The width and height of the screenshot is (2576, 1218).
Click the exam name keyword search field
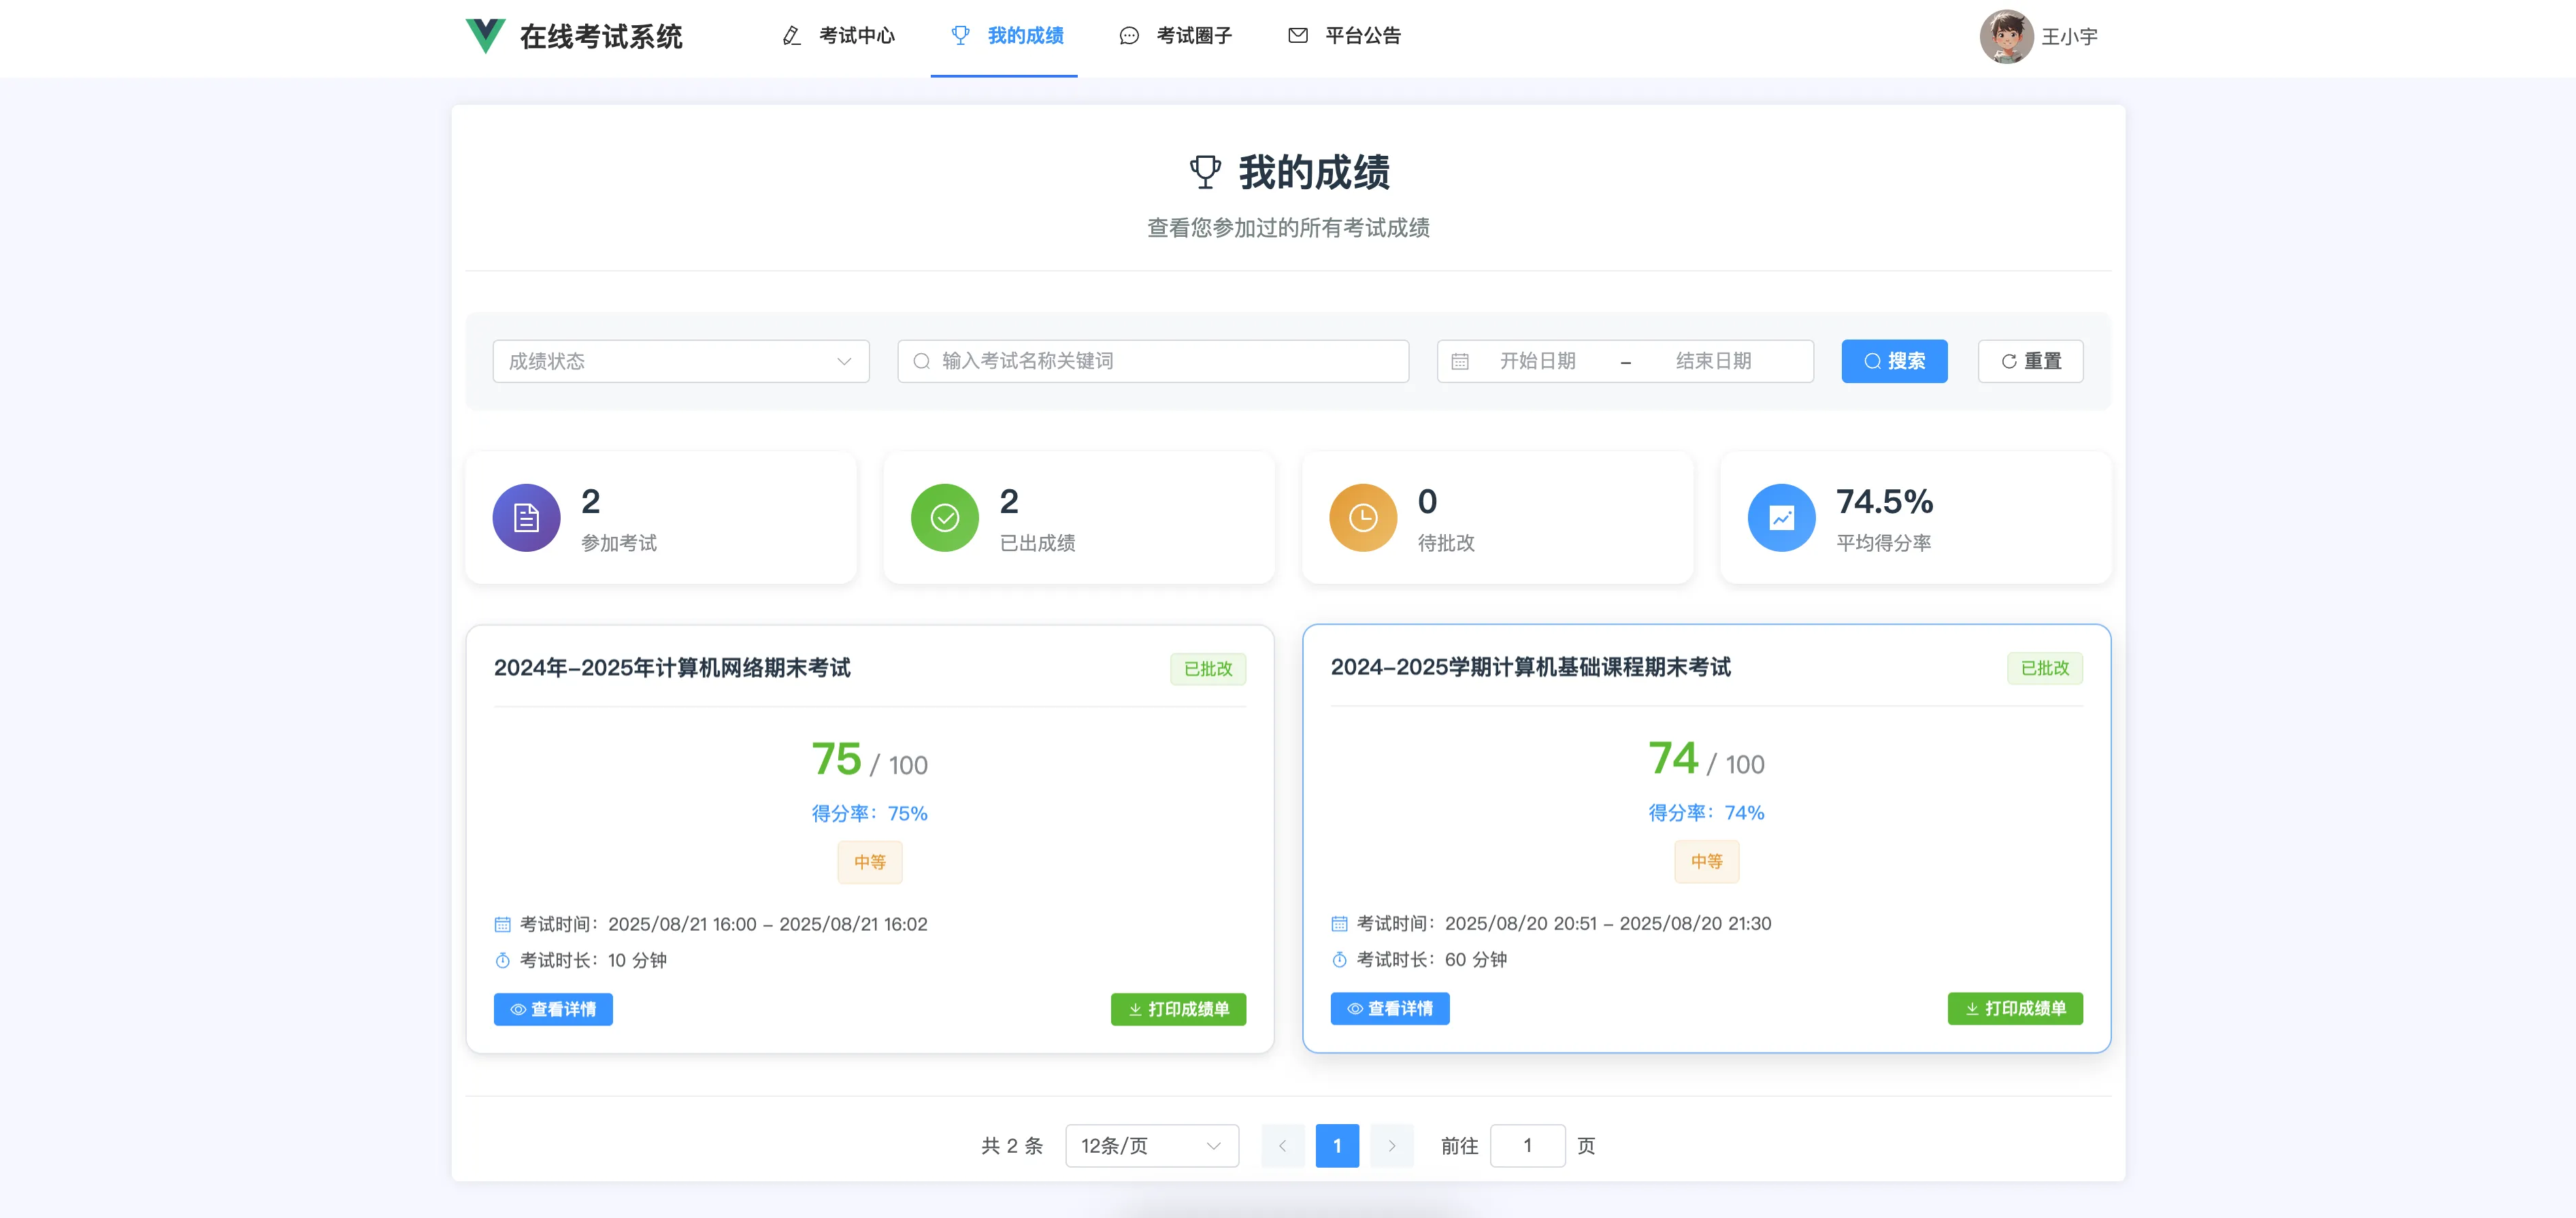(1153, 361)
